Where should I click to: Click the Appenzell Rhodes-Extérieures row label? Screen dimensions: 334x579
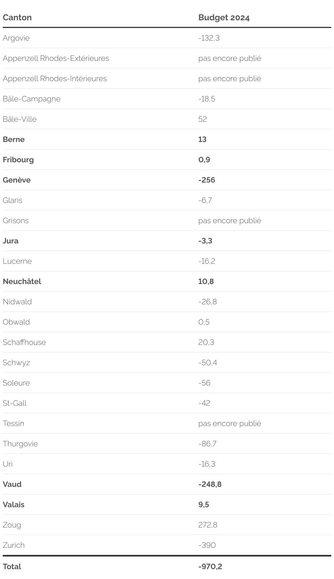tap(56, 58)
